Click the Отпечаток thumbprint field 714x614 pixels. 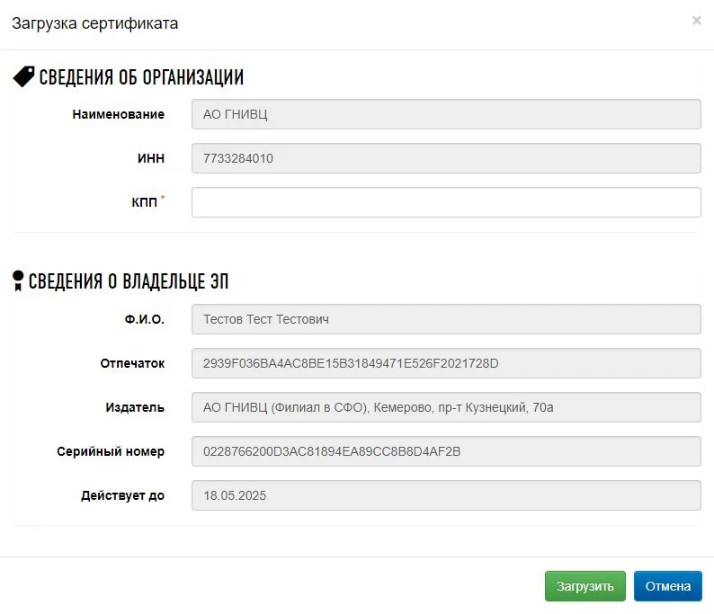446,363
